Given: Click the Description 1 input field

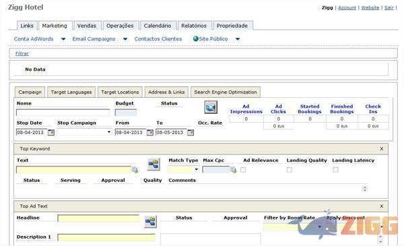Looking at the screenshot, I should (106, 237).
